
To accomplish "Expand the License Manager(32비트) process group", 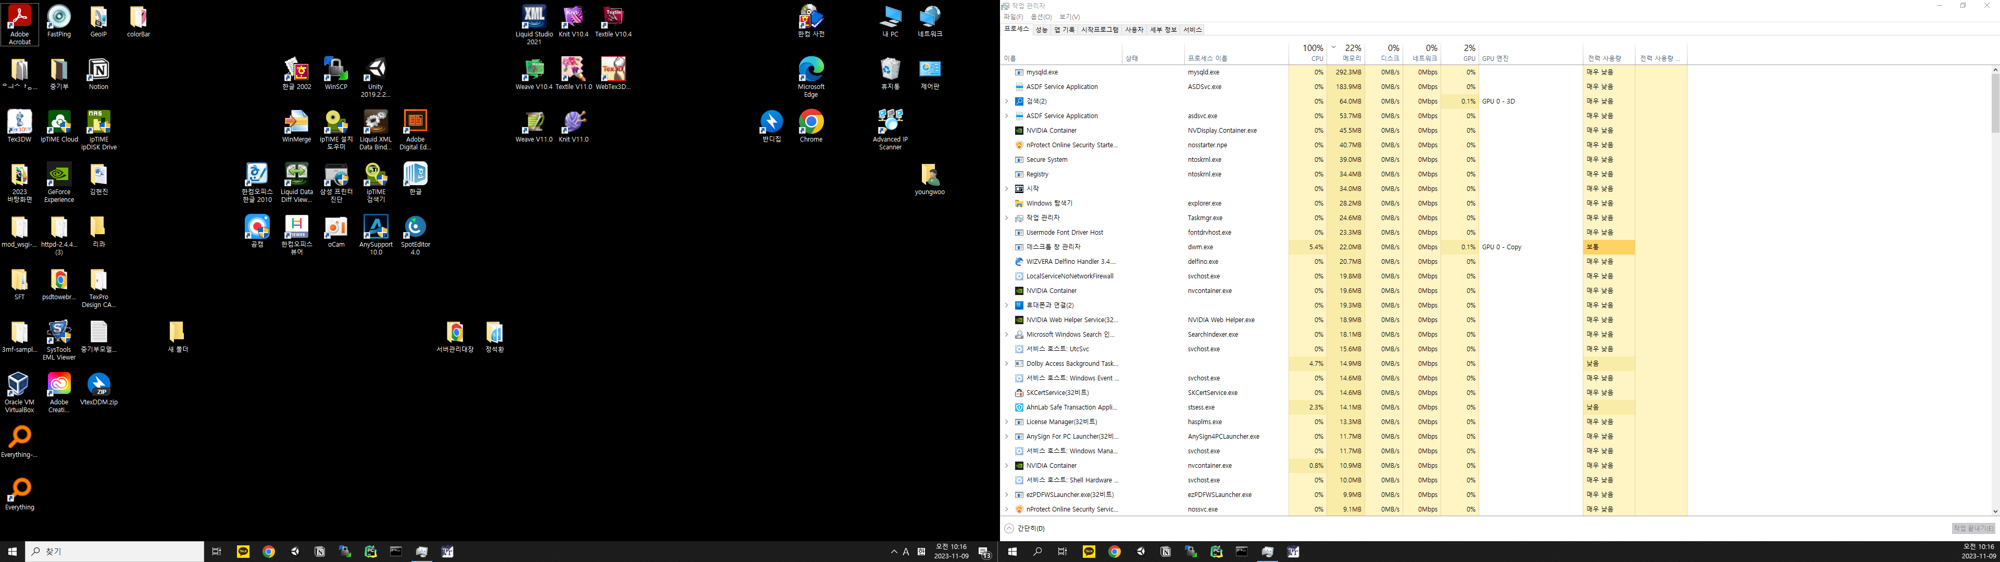I will [1007, 422].
